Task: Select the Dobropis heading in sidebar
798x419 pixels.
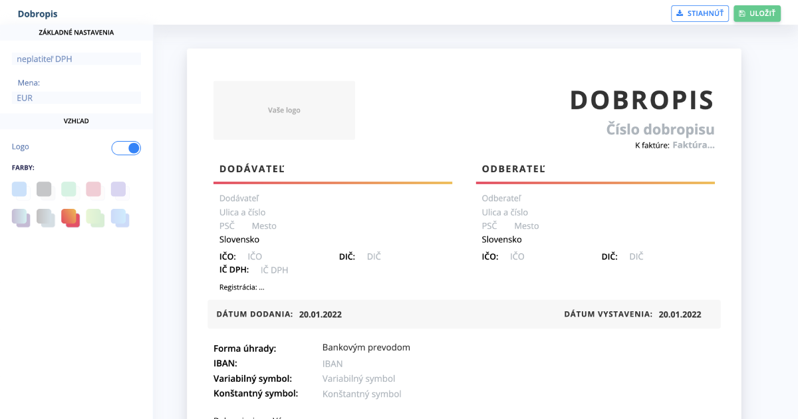Action: click(37, 13)
